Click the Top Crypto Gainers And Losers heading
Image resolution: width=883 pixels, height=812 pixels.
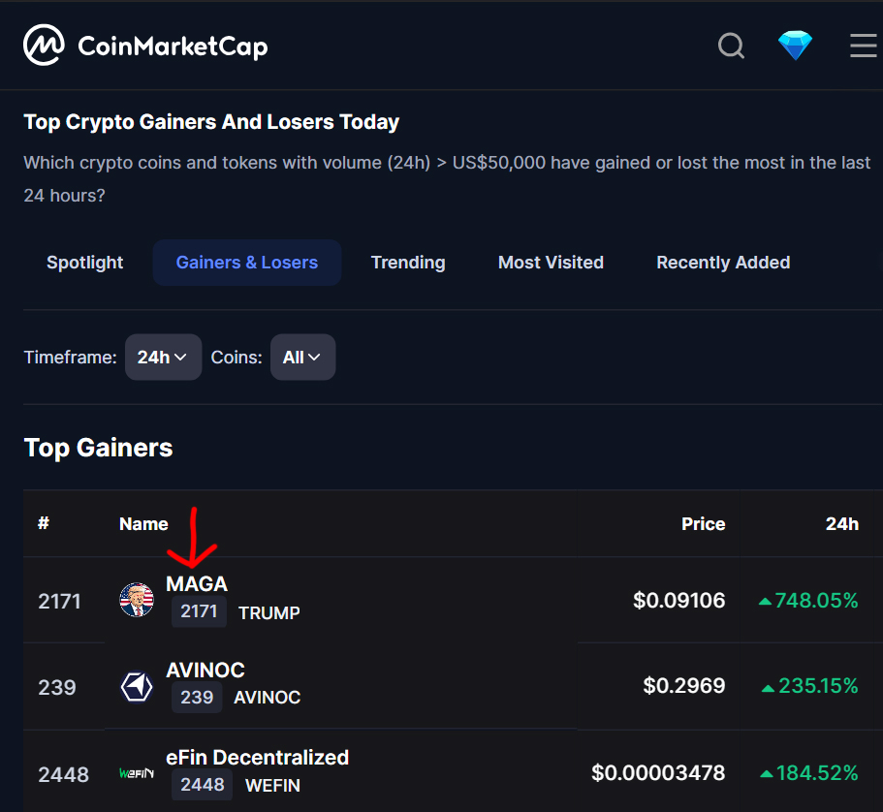(x=211, y=122)
